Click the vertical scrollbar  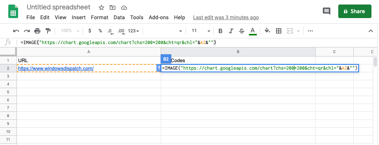pos(375,61)
